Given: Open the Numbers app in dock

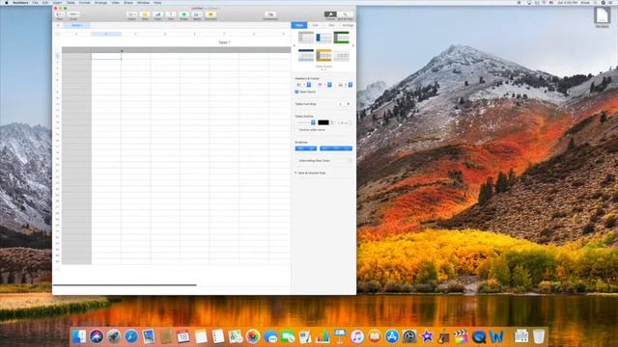Looking at the screenshot, I should click(x=323, y=336).
